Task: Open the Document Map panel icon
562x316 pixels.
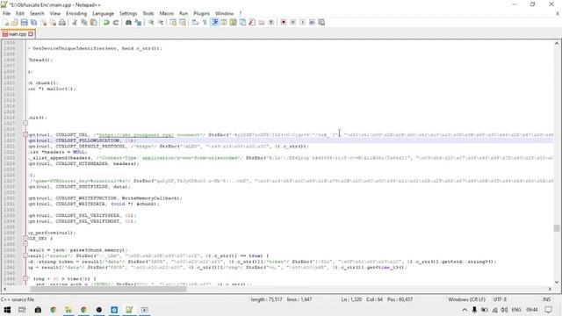Action: 233,22
